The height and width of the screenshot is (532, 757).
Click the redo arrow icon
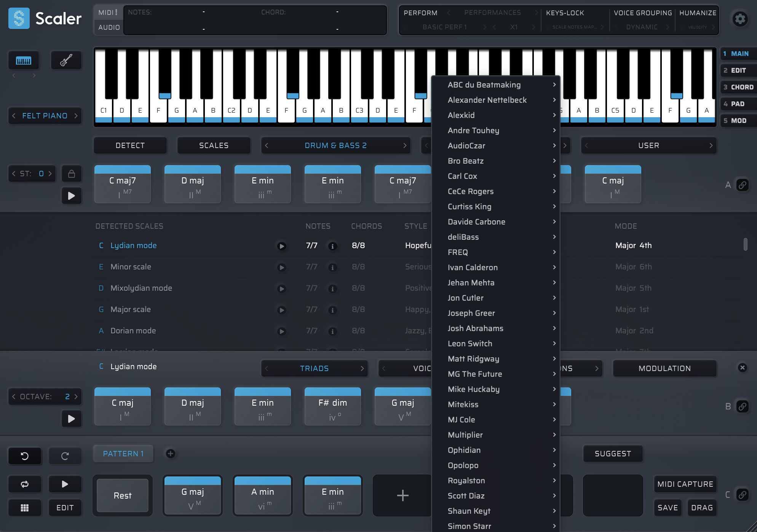tap(65, 456)
